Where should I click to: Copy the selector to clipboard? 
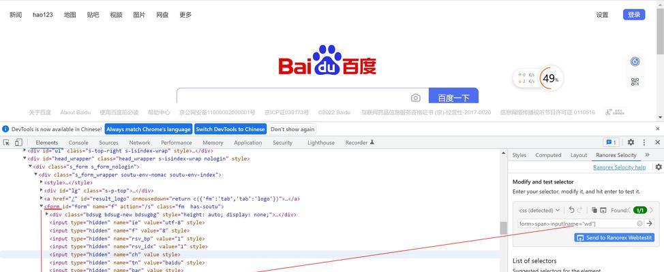coord(594,210)
